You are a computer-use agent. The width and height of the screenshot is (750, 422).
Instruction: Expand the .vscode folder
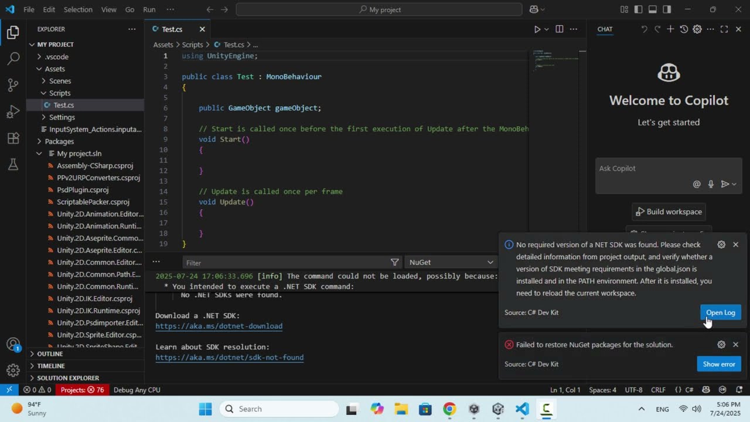tap(39, 57)
